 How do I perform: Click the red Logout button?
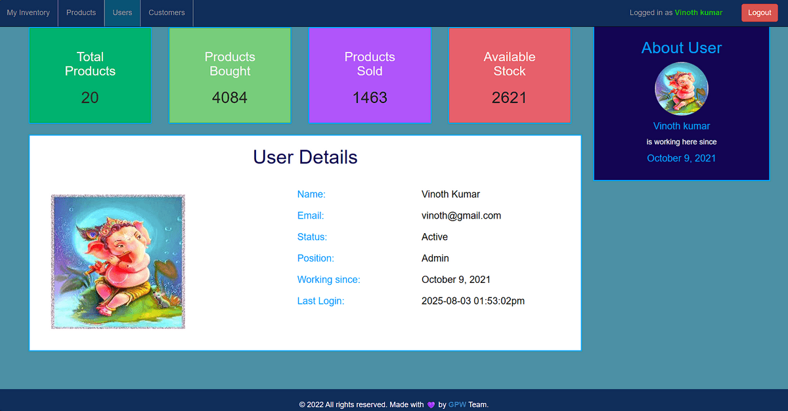(759, 12)
